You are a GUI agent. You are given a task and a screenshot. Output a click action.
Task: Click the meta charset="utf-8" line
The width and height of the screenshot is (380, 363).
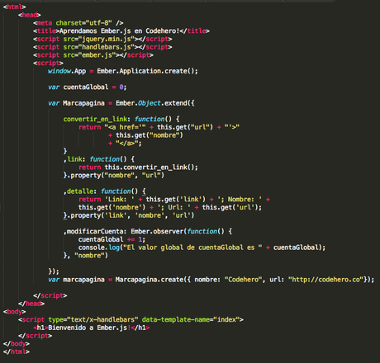click(78, 23)
